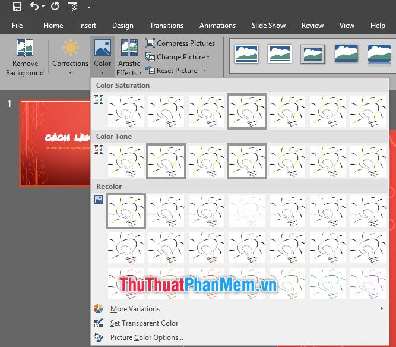Select slide 1 thumbnail
This screenshot has width=396, height=347.
[x=56, y=143]
